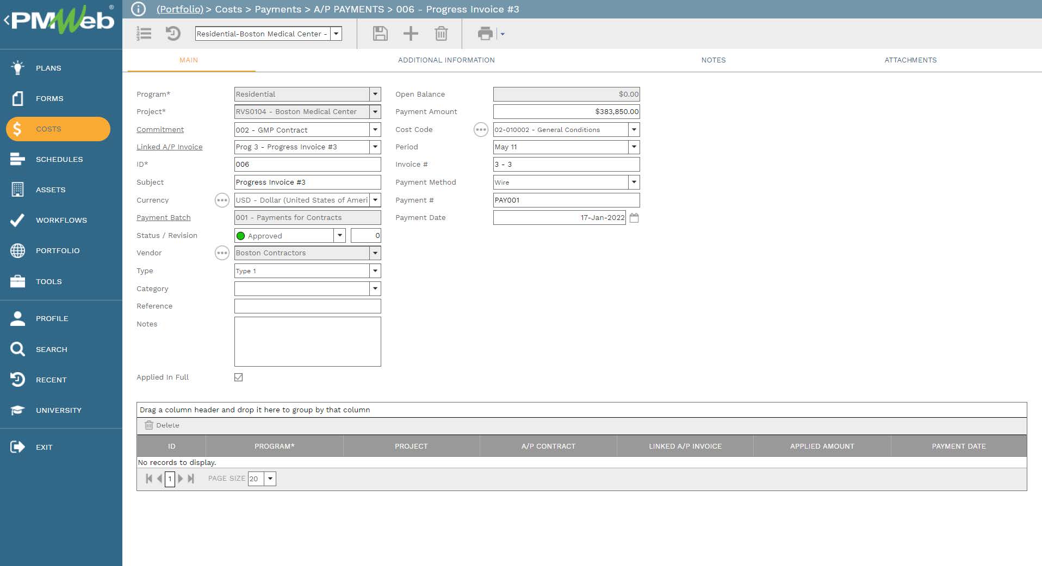Expand the Cost Code dropdown

click(x=634, y=129)
